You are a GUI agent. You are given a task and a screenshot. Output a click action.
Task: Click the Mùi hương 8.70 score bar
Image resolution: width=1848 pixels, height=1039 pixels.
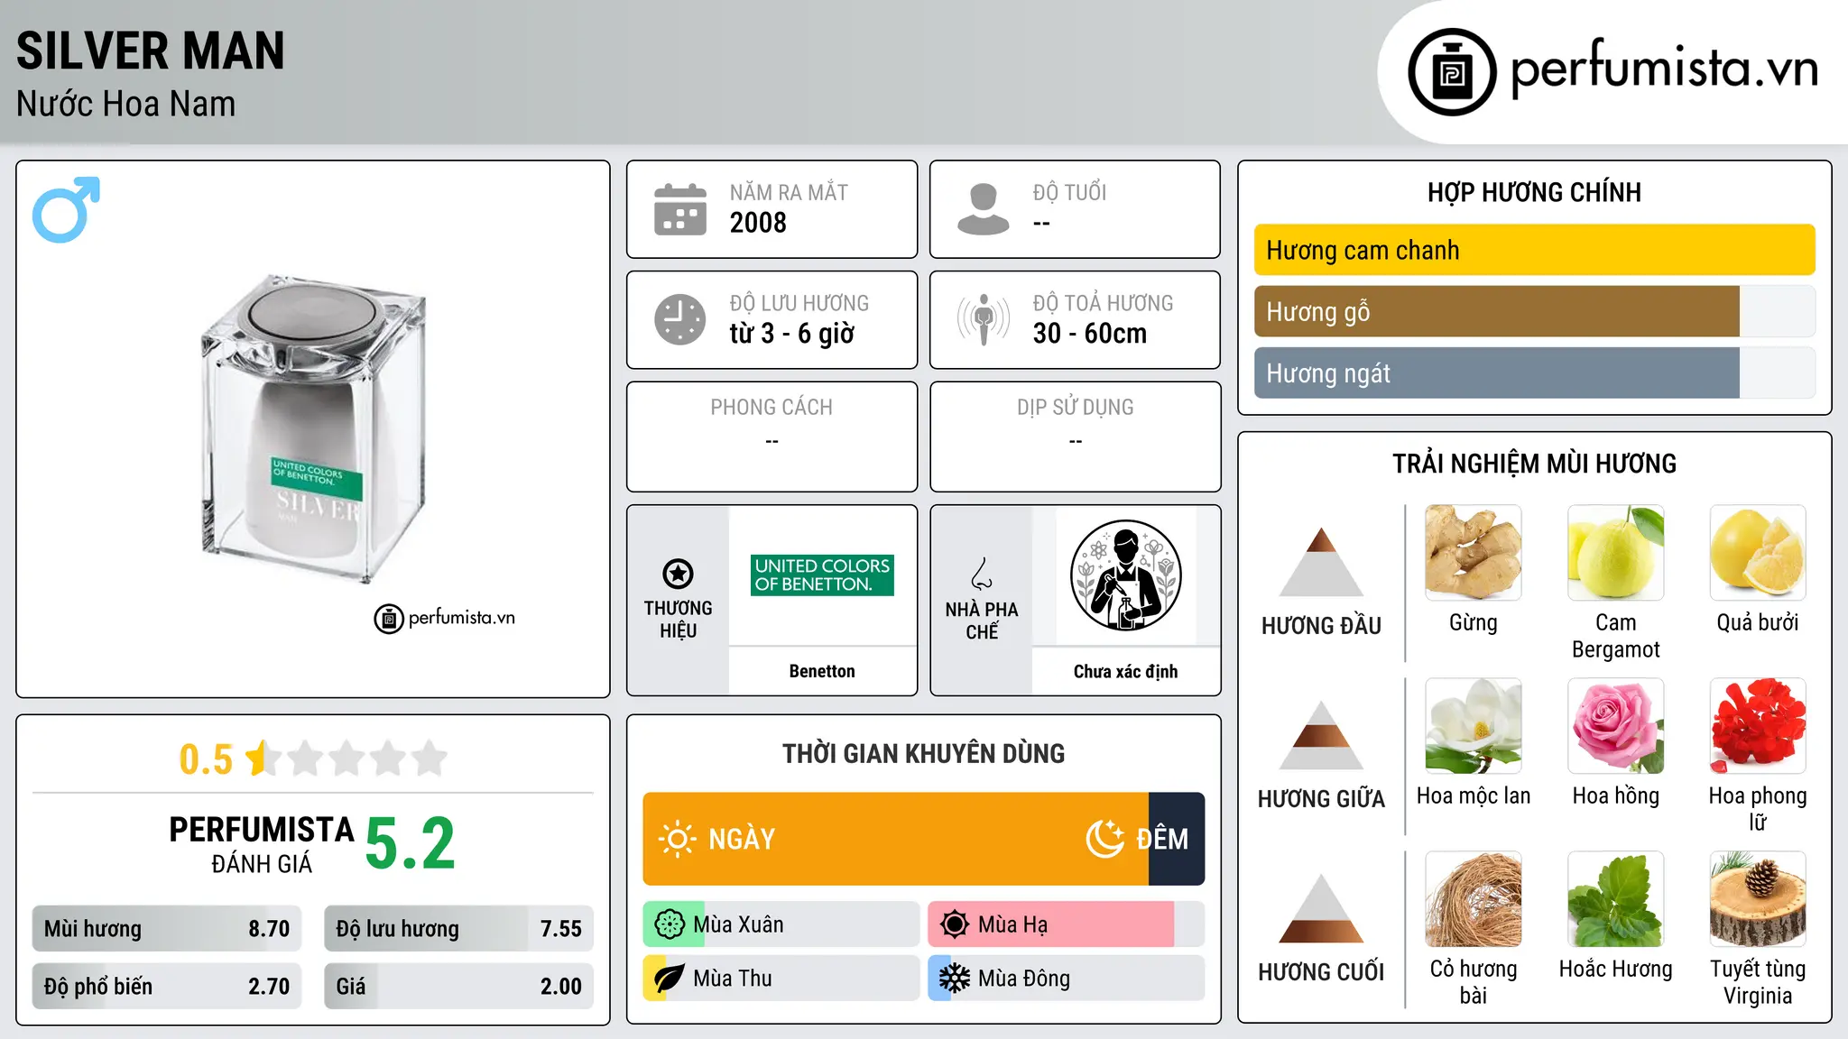click(167, 929)
